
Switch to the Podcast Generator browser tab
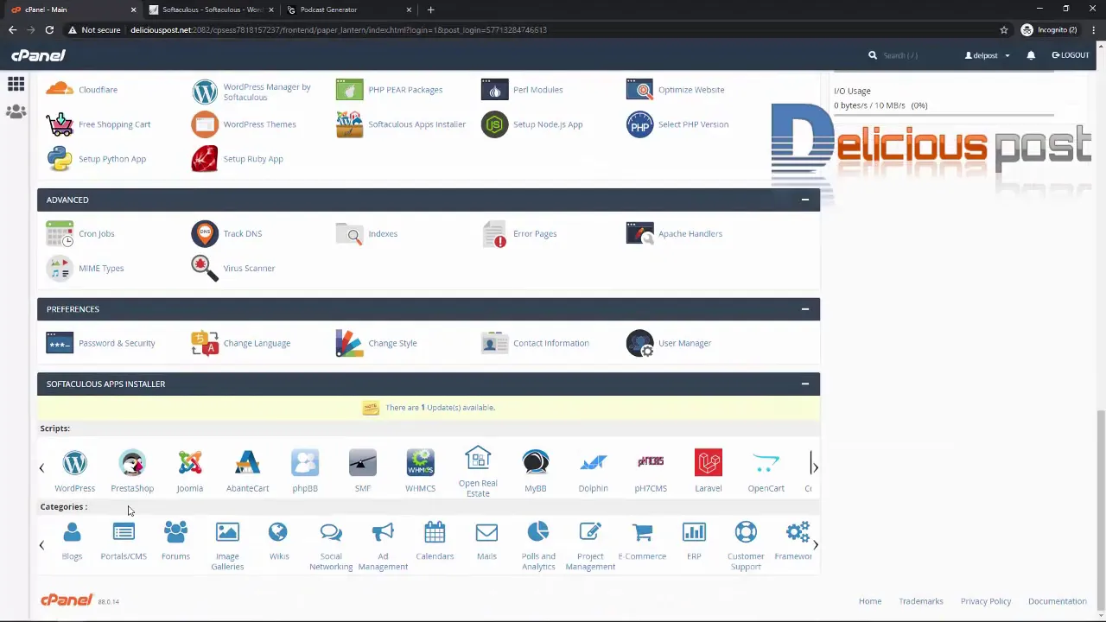(x=348, y=10)
